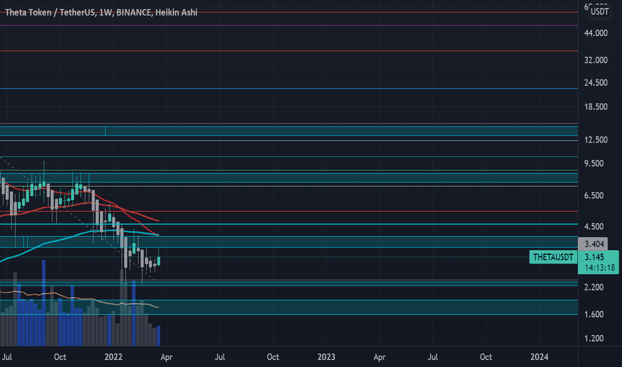This screenshot has width=622, height=367.
Task: Select the tallest blue volume bar
Action: pos(43,302)
